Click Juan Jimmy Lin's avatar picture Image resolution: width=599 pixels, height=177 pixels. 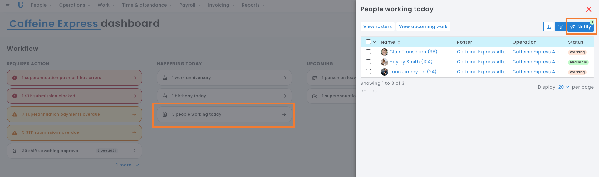click(384, 72)
